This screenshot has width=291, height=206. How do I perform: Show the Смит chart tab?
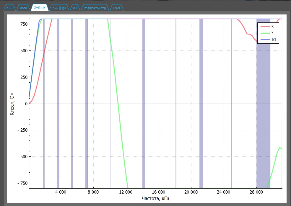[x=116, y=8]
